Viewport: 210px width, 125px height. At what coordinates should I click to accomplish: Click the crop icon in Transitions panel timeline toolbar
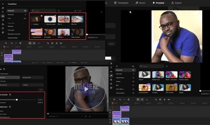coord(48,43)
